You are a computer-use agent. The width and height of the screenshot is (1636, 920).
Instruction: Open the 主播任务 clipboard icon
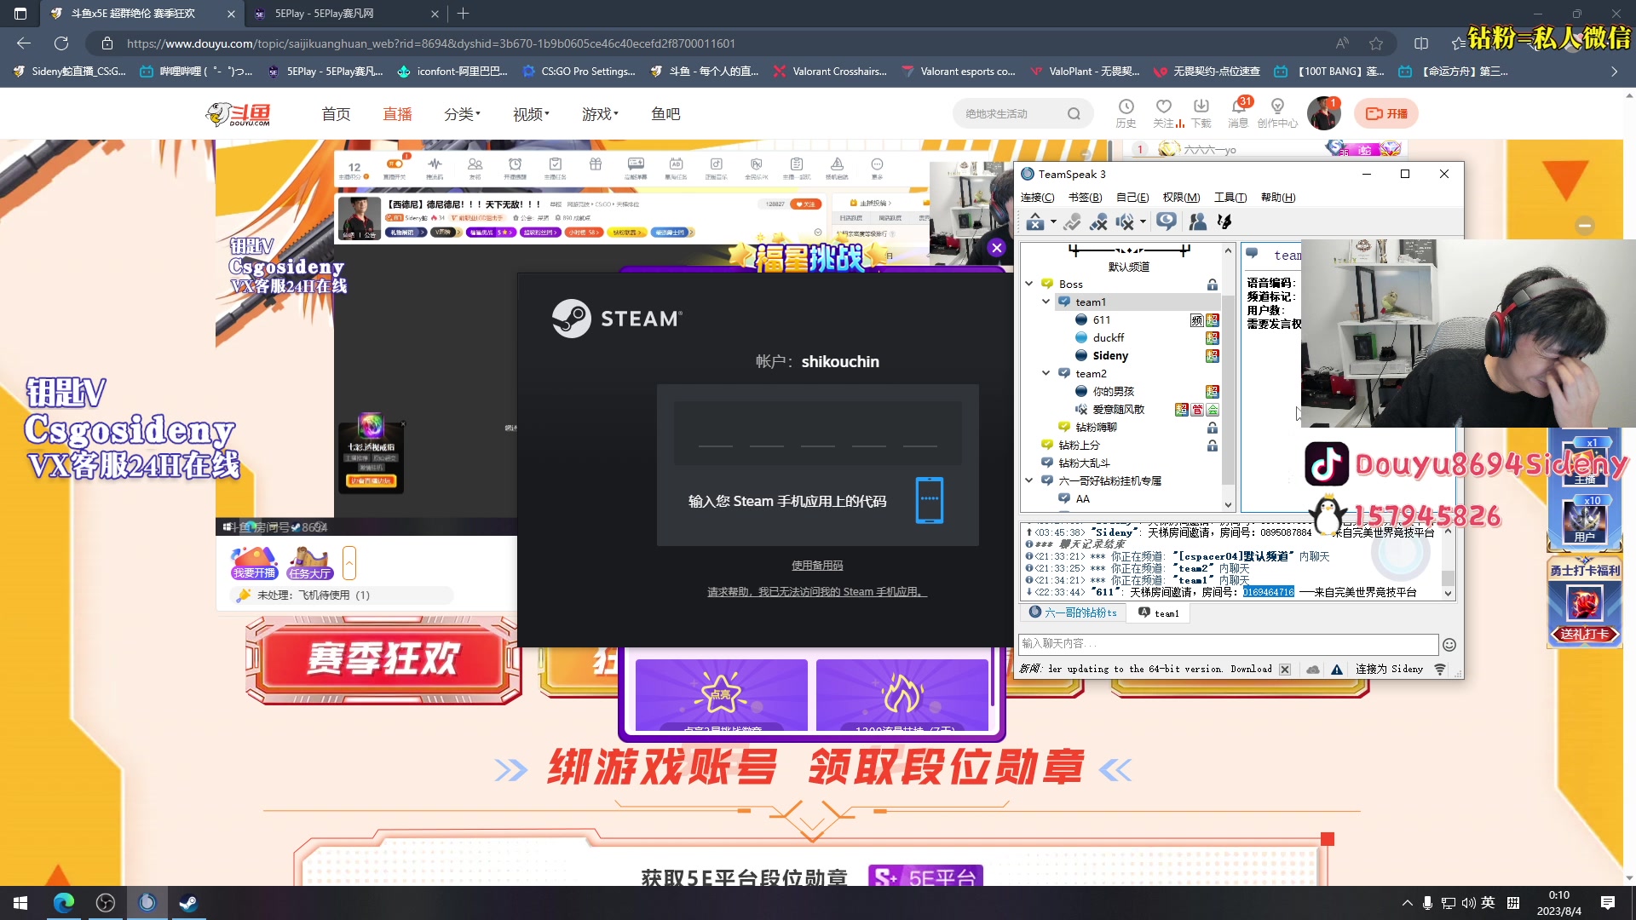pyautogui.click(x=554, y=163)
